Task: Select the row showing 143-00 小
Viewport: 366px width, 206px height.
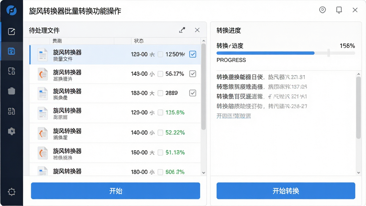Action: (x=115, y=74)
